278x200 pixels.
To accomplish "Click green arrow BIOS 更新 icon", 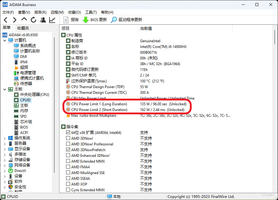I will click(x=86, y=20).
